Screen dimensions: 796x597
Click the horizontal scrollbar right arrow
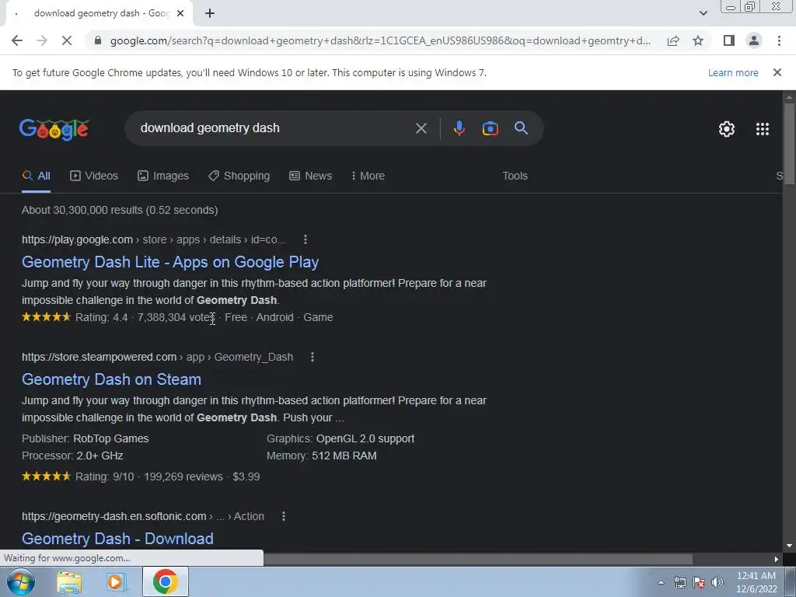point(777,559)
